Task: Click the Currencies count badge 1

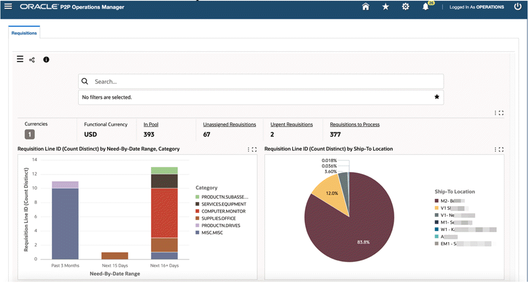Action: pyautogui.click(x=30, y=134)
